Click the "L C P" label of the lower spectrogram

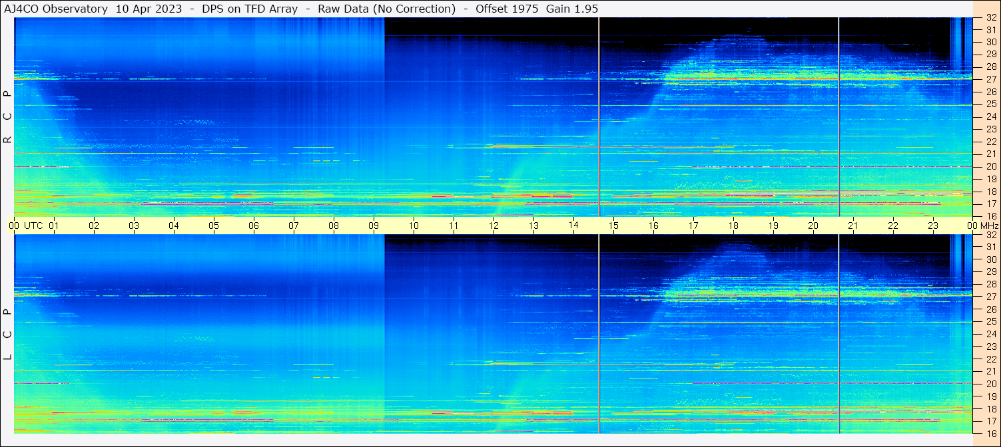[8, 335]
